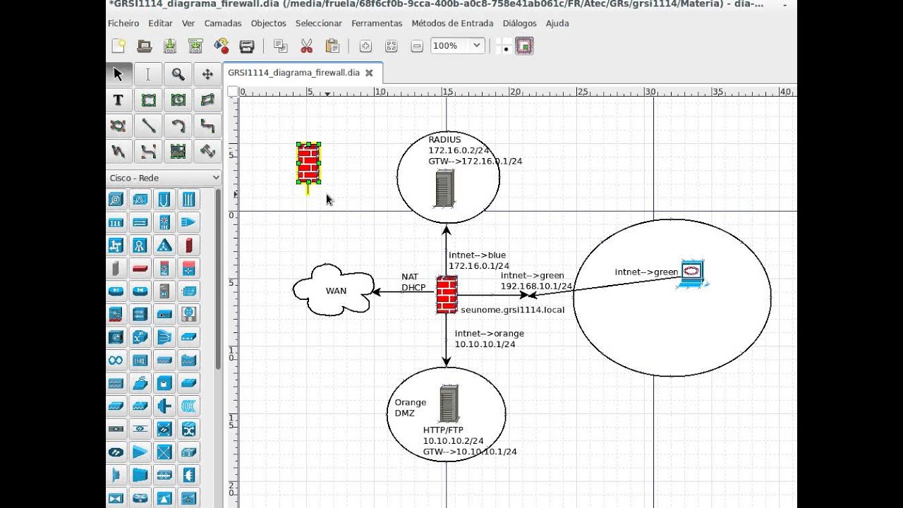Create a new diagram file
The width and height of the screenshot is (903, 508).
(x=119, y=46)
